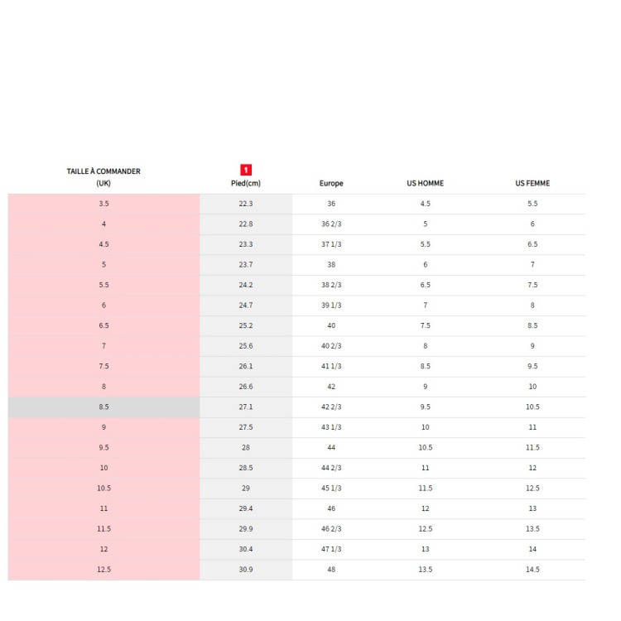Select UK size 4 in pink column
Viewport: 621px width, 621px height.
pos(103,224)
